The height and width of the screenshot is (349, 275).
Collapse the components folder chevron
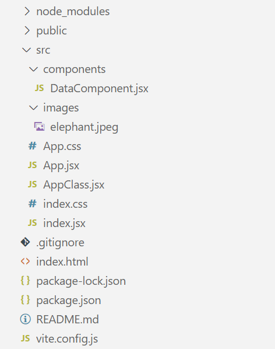pyautogui.click(x=34, y=69)
